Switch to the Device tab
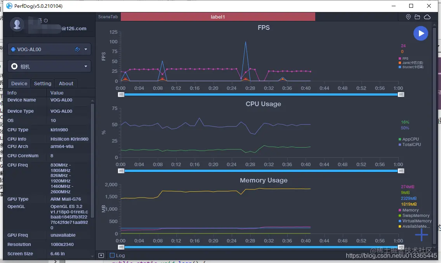Screen dimensions: 441x263 19,83
